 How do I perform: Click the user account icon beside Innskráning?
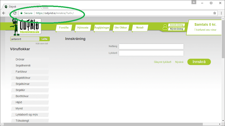[165, 27]
